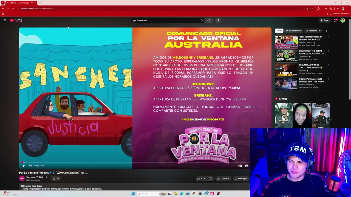Open options for 30 HUMILLACIONES video
Viewport: 351px width, 197px height.
pyautogui.click(x=329, y=65)
